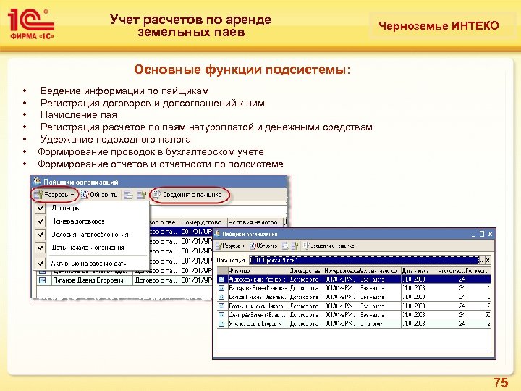Click the row icon beside Дегтярёв Евгений, front window

pos(221,315)
